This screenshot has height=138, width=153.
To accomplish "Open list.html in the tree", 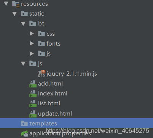I will point(49,103).
